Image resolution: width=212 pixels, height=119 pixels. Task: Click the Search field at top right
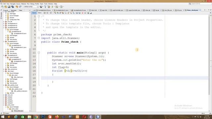pyautogui.click(x=200, y=4)
